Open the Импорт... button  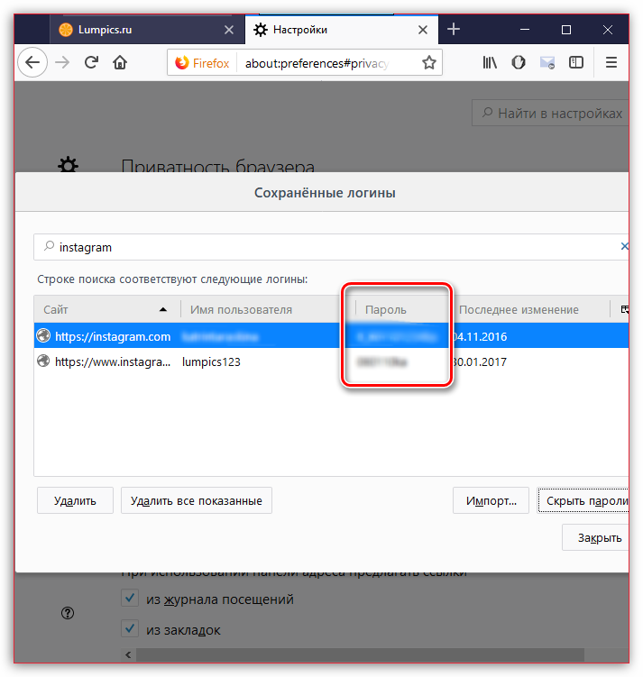491,501
